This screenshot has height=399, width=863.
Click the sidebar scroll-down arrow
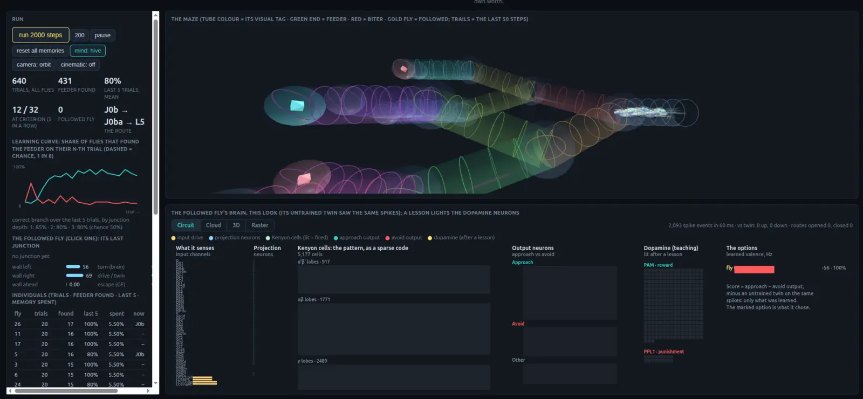pos(156,383)
